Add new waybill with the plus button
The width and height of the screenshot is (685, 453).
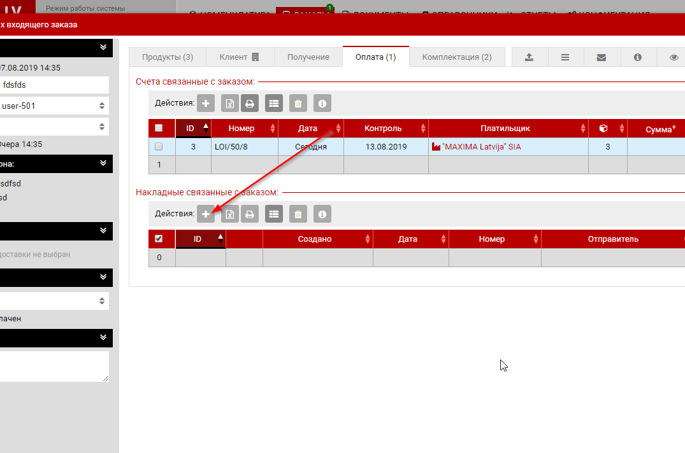click(206, 214)
